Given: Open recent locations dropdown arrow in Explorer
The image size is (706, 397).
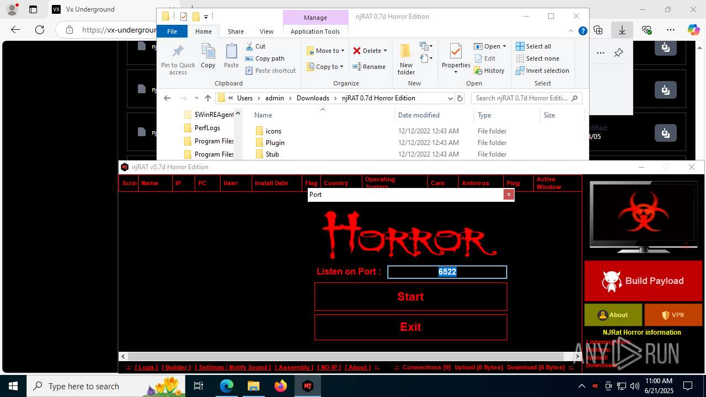Looking at the screenshot, I should pos(196,98).
